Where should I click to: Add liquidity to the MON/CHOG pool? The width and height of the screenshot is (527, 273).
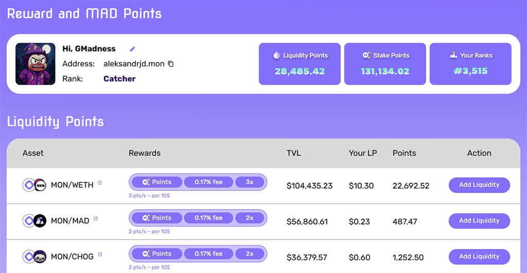(479, 257)
